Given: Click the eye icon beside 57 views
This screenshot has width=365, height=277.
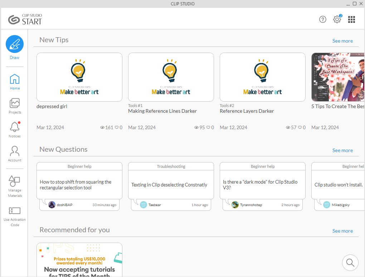Looking at the screenshot, I should click(288, 127).
